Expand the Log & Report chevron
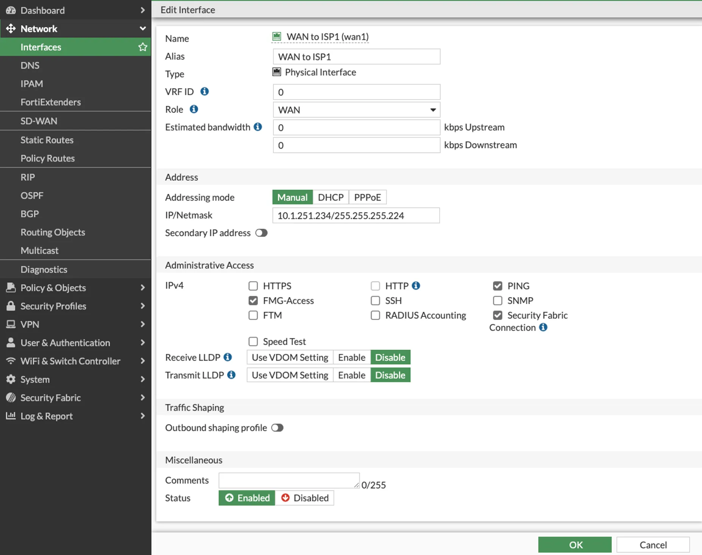The width and height of the screenshot is (702, 555). [143, 416]
